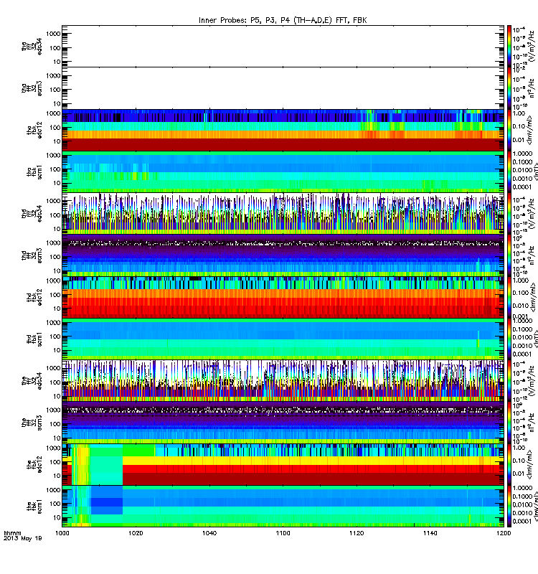Click the the fbk edc12 spectrogram panel
The width and height of the screenshot is (538, 574).
pos(283,464)
